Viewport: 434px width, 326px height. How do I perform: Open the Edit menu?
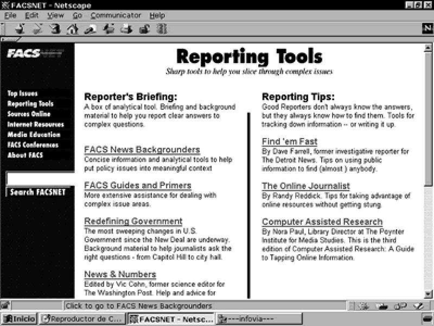(x=31, y=16)
